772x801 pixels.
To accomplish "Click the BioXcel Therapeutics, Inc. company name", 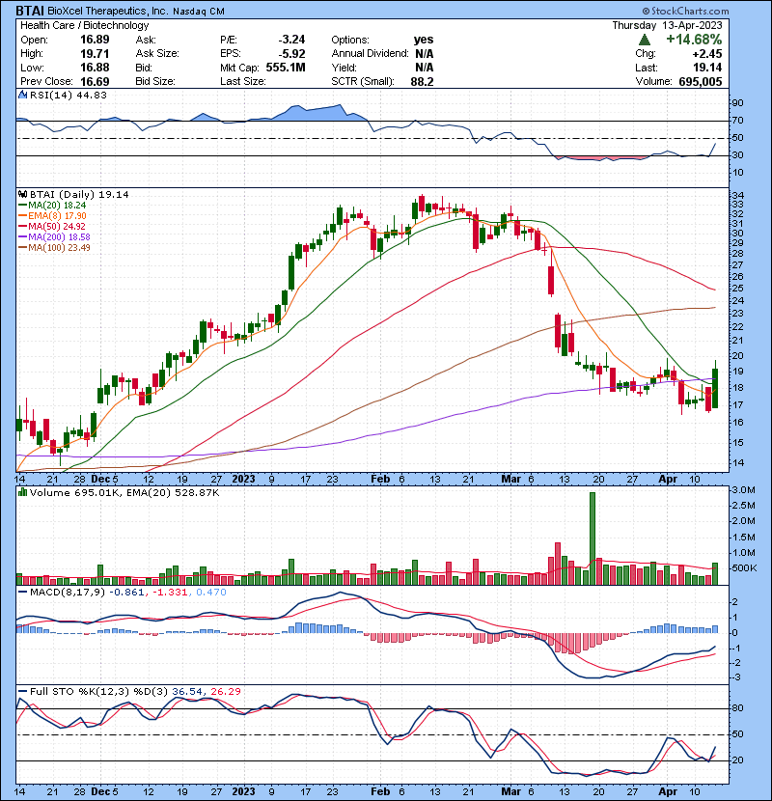I will 108,11.
